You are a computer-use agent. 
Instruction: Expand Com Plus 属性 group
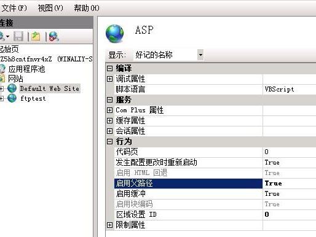pyautogui.click(x=110, y=110)
